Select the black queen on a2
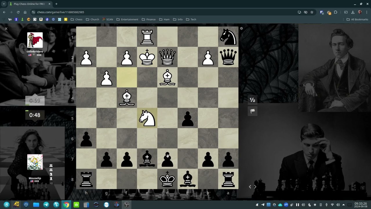Image resolution: width=371 pixels, height=209 pixels. [x=228, y=57]
